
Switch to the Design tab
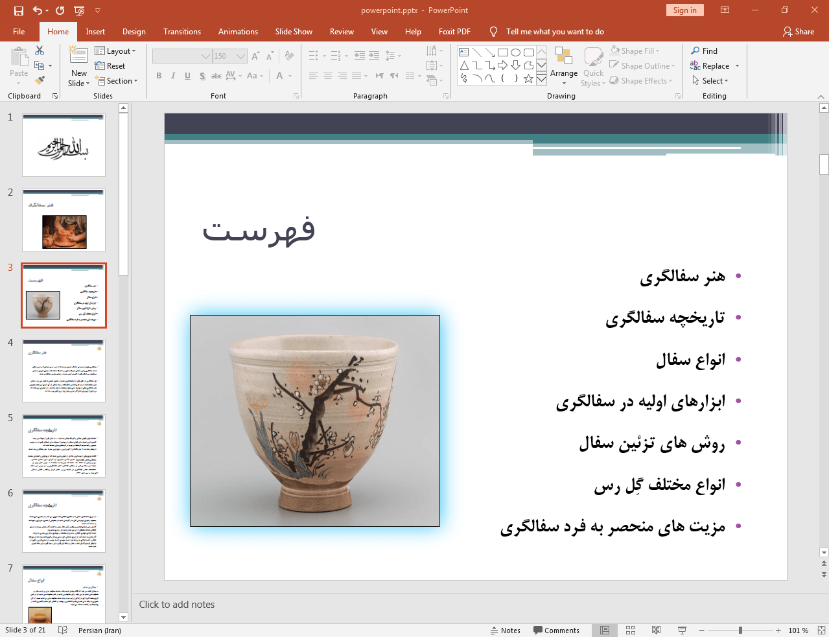point(134,31)
